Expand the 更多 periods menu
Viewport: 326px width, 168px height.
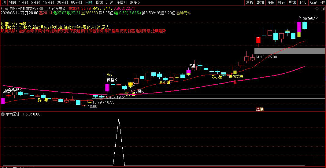tap(135, 2)
